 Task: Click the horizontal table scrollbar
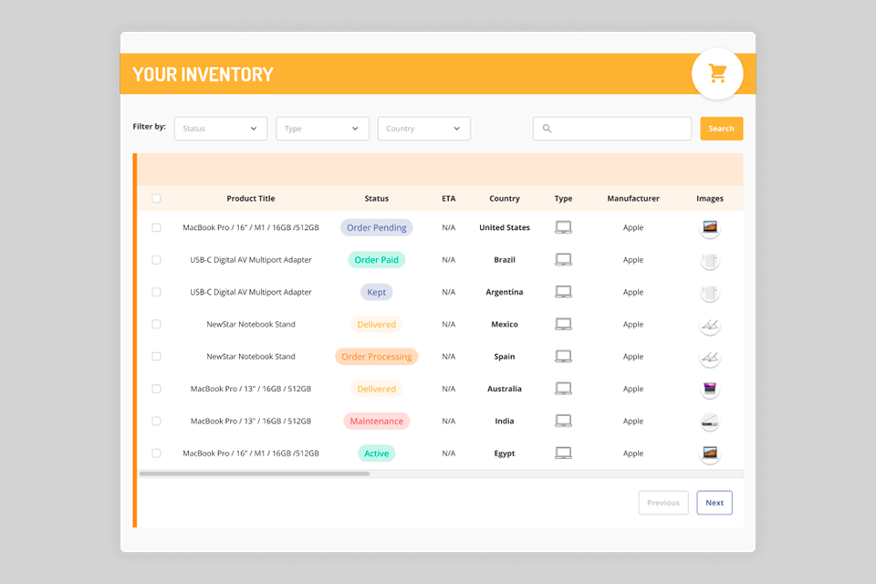coord(255,474)
